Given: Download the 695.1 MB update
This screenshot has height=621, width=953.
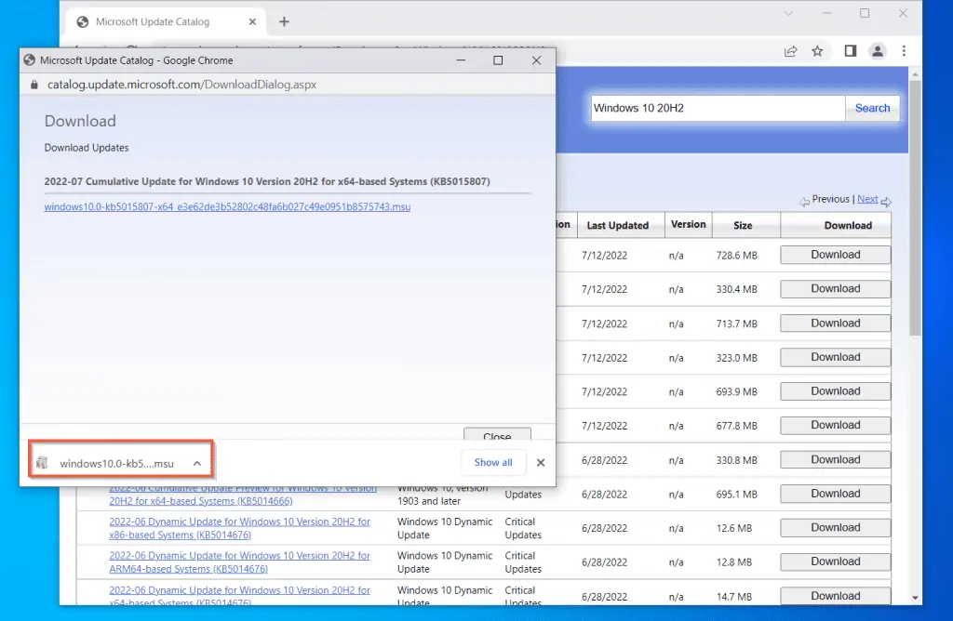Looking at the screenshot, I should pyautogui.click(x=835, y=494).
